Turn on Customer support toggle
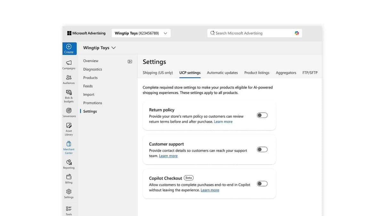The height and width of the screenshot is (216, 384). (262, 149)
